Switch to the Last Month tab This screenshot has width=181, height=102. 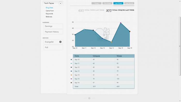click(x=129, y=3)
